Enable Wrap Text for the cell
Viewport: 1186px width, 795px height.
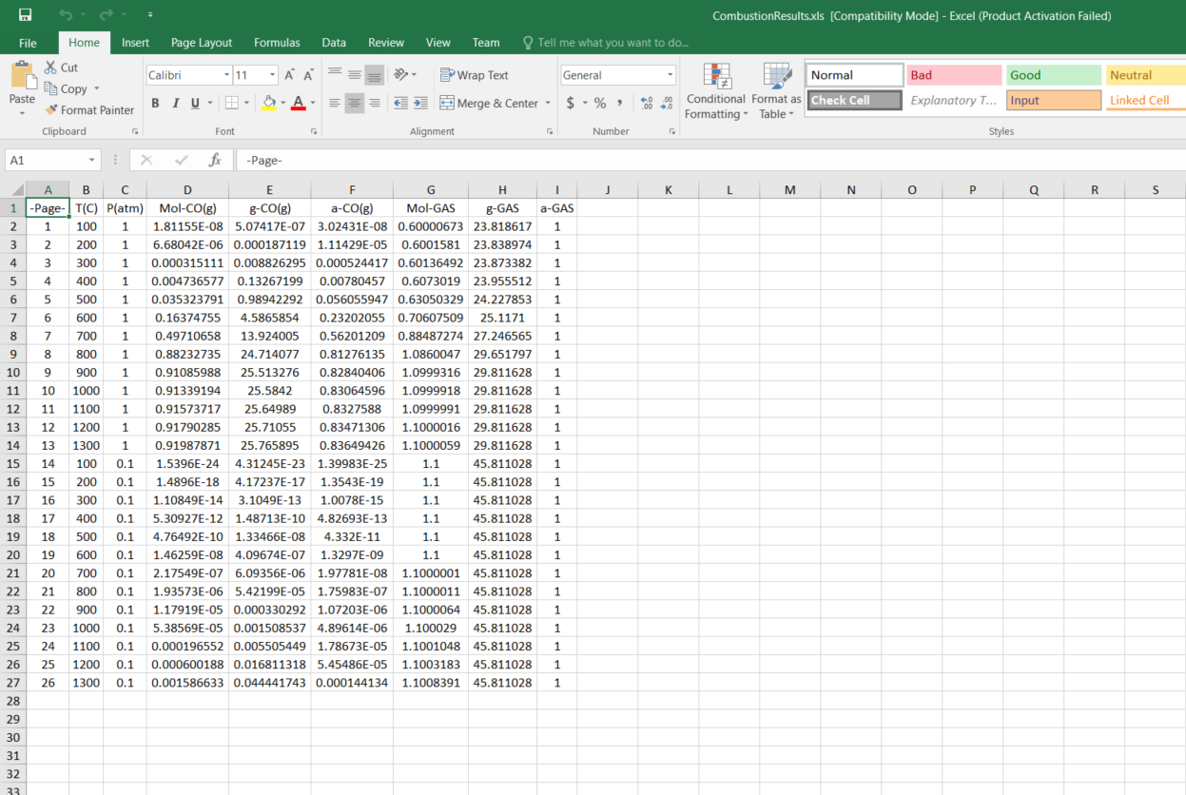point(475,75)
